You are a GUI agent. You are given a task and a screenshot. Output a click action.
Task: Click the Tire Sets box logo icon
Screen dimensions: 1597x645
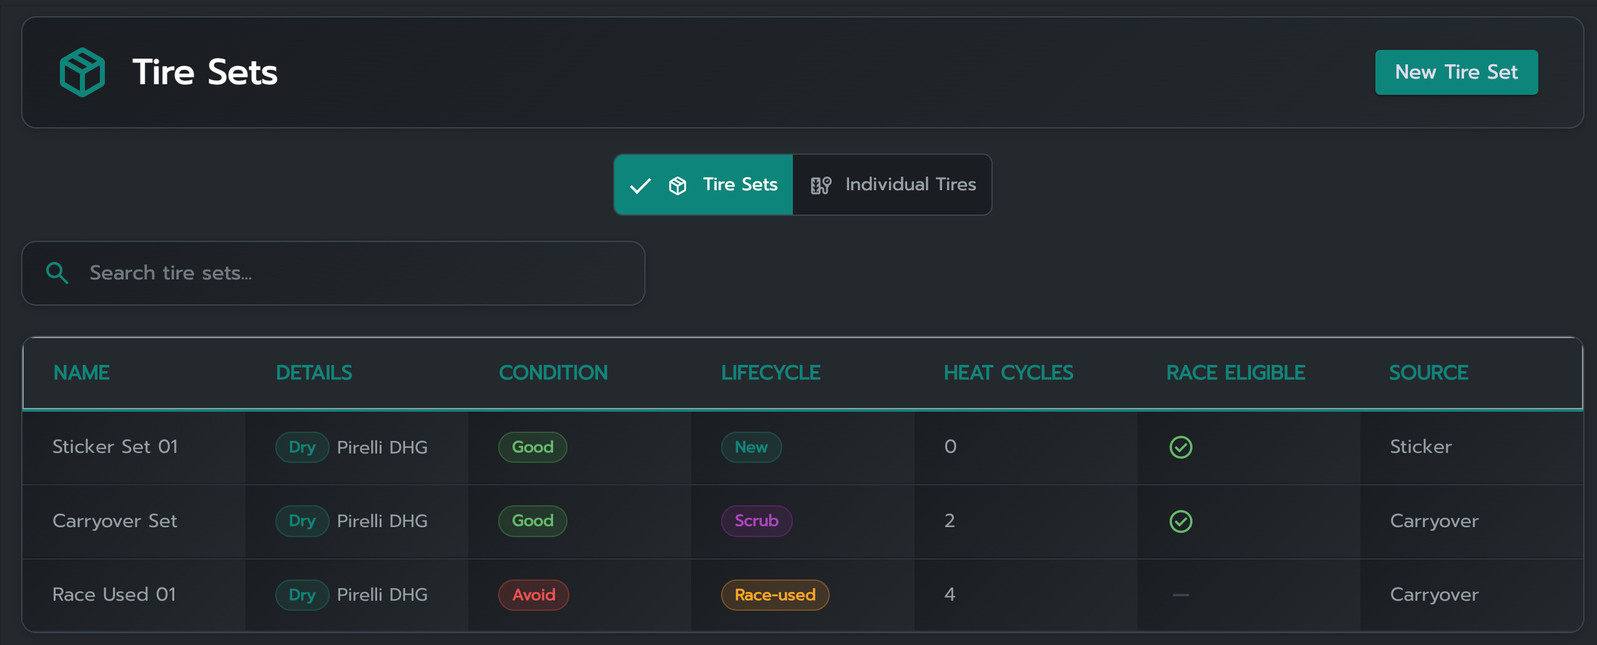[82, 72]
